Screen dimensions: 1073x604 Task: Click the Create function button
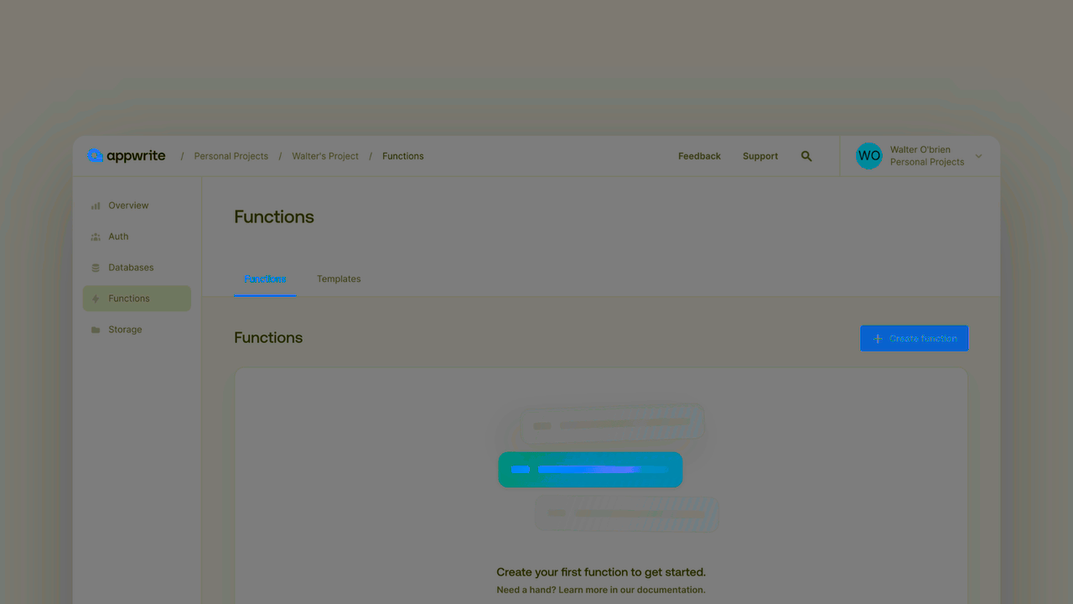(x=914, y=338)
